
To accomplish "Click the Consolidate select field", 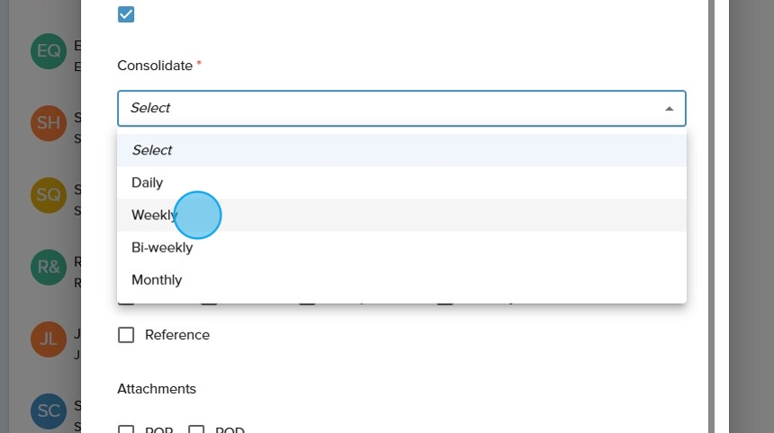I will [x=387, y=109].
